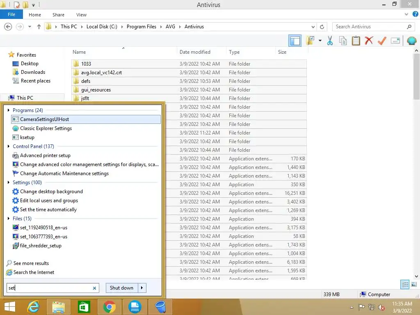Open Change desktop background setting
Image resolution: width=420 pixels, height=315 pixels.
[51, 191]
